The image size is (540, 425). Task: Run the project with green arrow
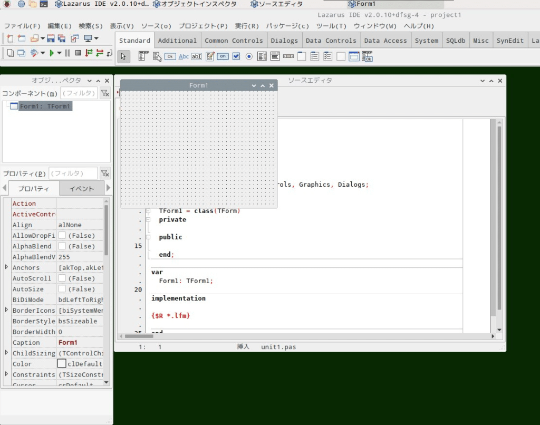pos(52,53)
